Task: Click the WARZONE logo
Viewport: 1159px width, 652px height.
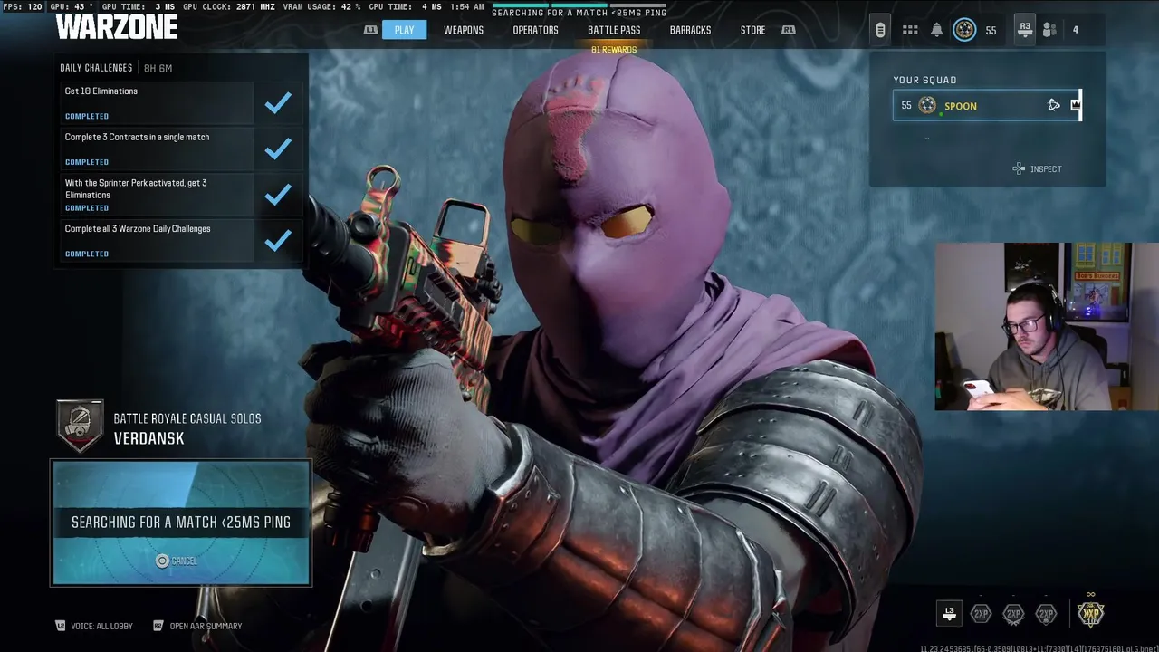Action: [117, 26]
